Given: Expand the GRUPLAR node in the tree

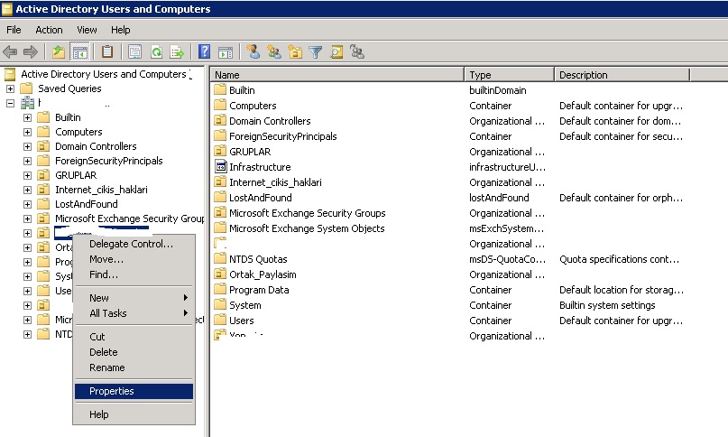Looking at the screenshot, I should click(x=27, y=175).
